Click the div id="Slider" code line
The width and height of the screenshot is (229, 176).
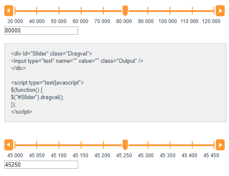click(x=51, y=53)
